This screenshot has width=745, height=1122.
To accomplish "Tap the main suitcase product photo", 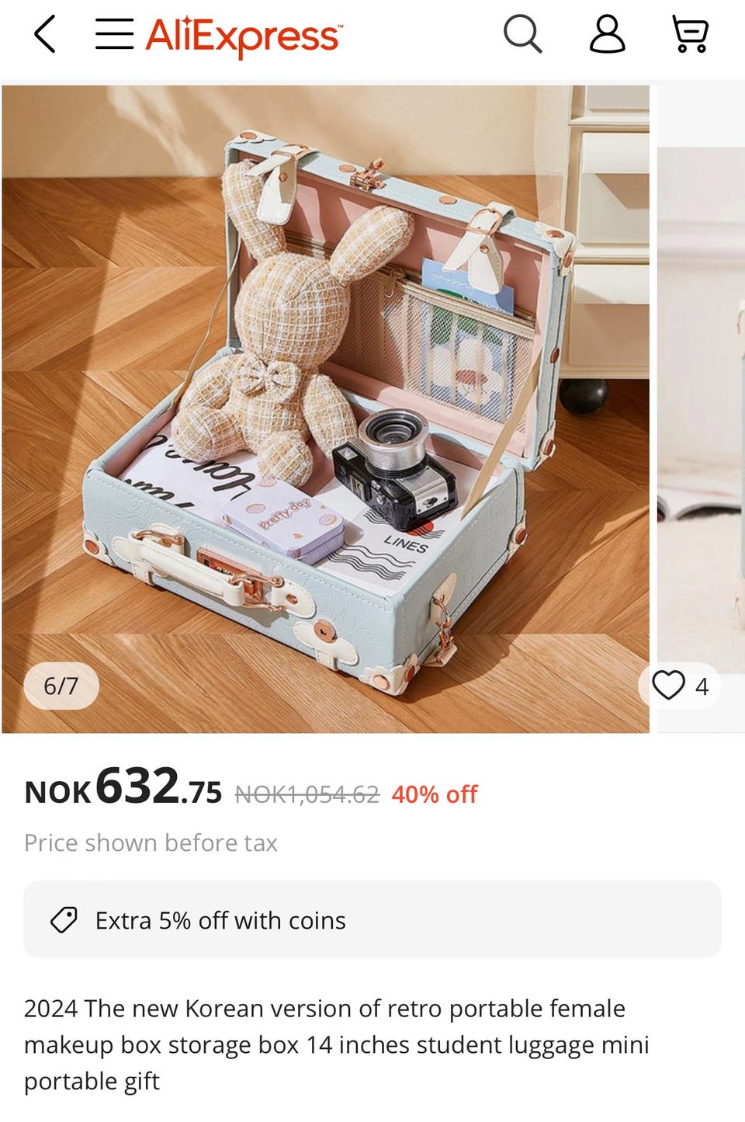I will coord(325,409).
